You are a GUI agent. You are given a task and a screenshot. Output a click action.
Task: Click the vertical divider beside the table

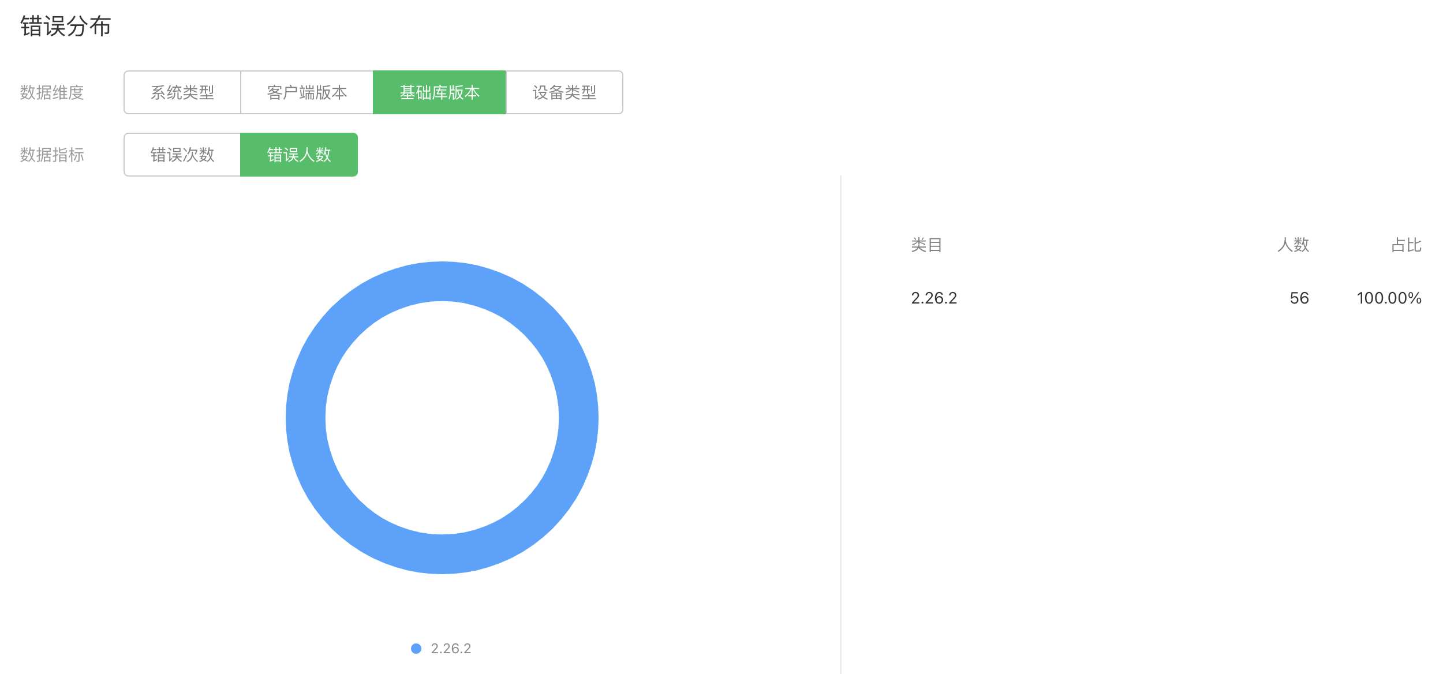click(841, 424)
